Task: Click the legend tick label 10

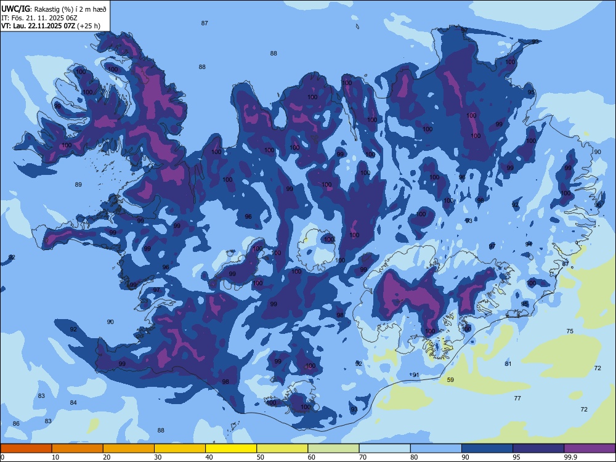Action: click(x=55, y=457)
